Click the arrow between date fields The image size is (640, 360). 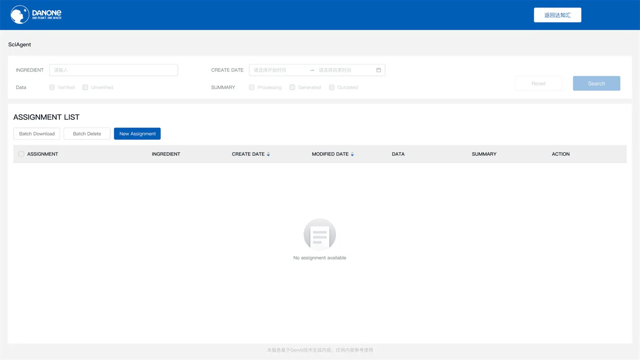coord(312,70)
